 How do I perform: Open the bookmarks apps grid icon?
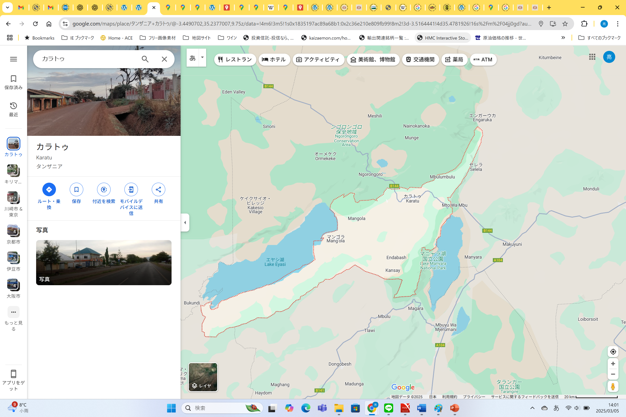[10, 38]
